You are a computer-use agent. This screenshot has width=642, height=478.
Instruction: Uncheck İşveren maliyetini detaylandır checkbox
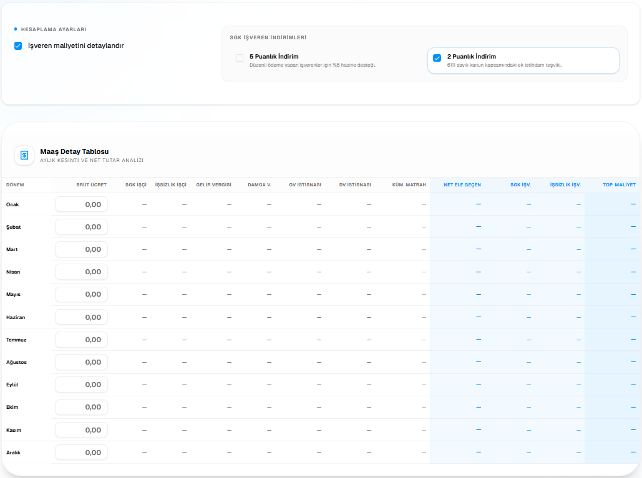tap(18, 45)
